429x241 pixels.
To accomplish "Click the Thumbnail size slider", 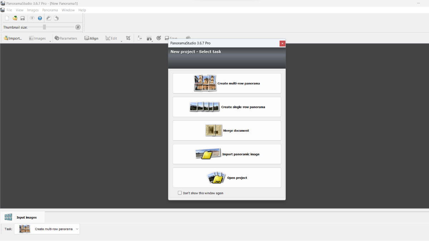I will (x=44, y=27).
